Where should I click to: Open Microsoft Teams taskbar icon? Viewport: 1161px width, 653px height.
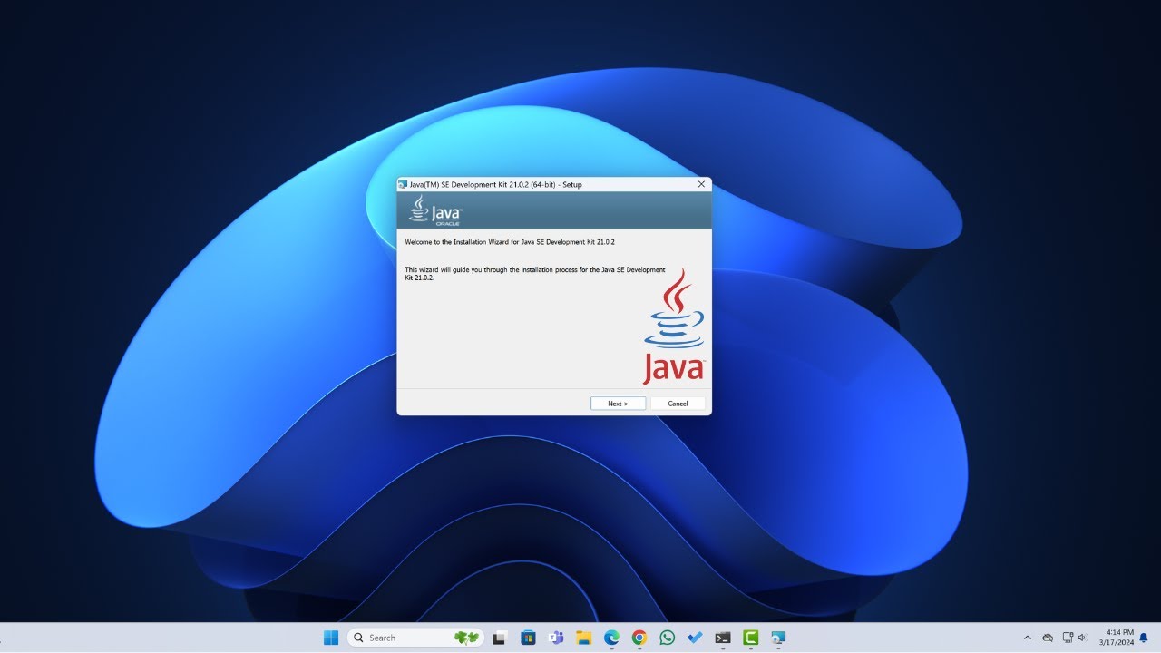tap(555, 638)
